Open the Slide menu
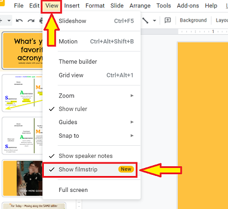This screenshot has width=228, height=209. [x=117, y=6]
